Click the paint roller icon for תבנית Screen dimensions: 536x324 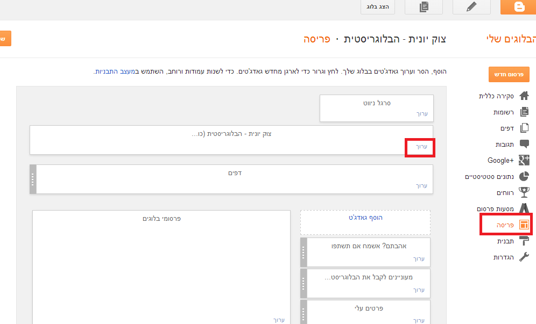524,240
